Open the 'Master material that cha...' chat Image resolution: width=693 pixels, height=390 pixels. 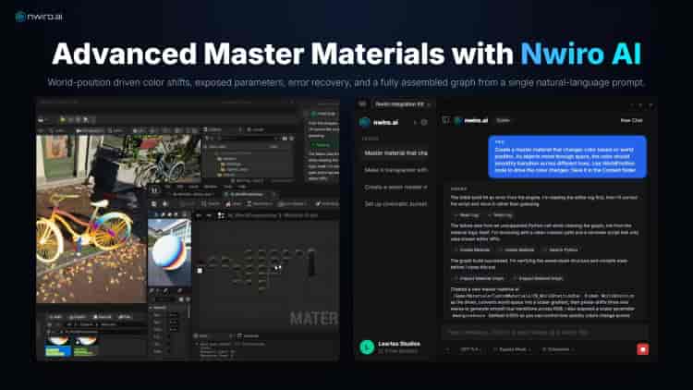(395, 152)
